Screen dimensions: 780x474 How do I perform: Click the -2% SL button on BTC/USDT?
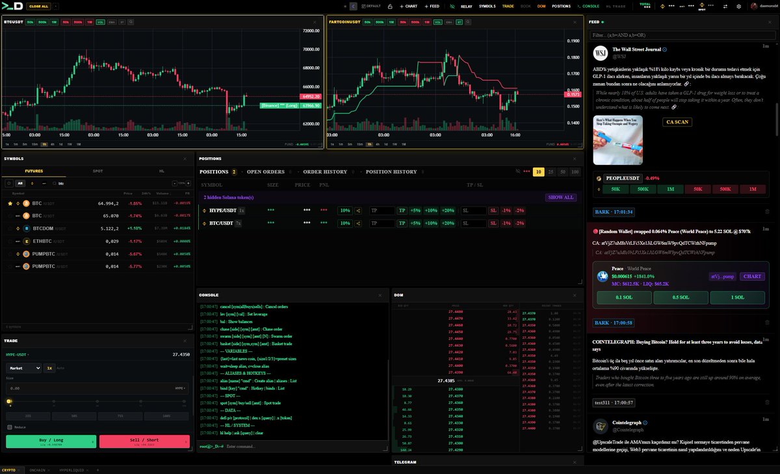pos(519,223)
